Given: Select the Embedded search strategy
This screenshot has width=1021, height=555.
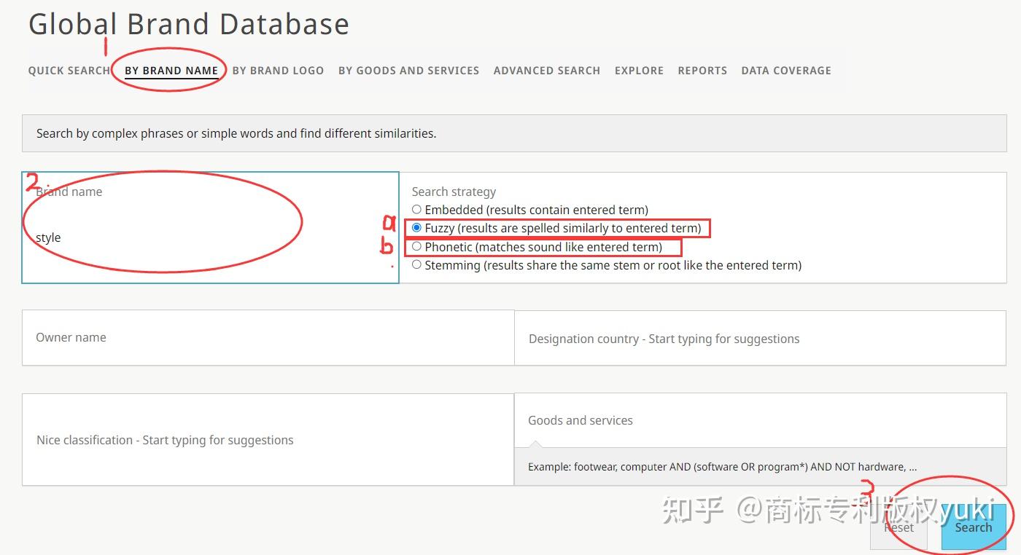Looking at the screenshot, I should (x=416, y=209).
